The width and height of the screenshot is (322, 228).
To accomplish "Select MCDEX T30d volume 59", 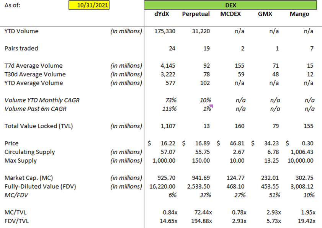I will tap(241, 74).
